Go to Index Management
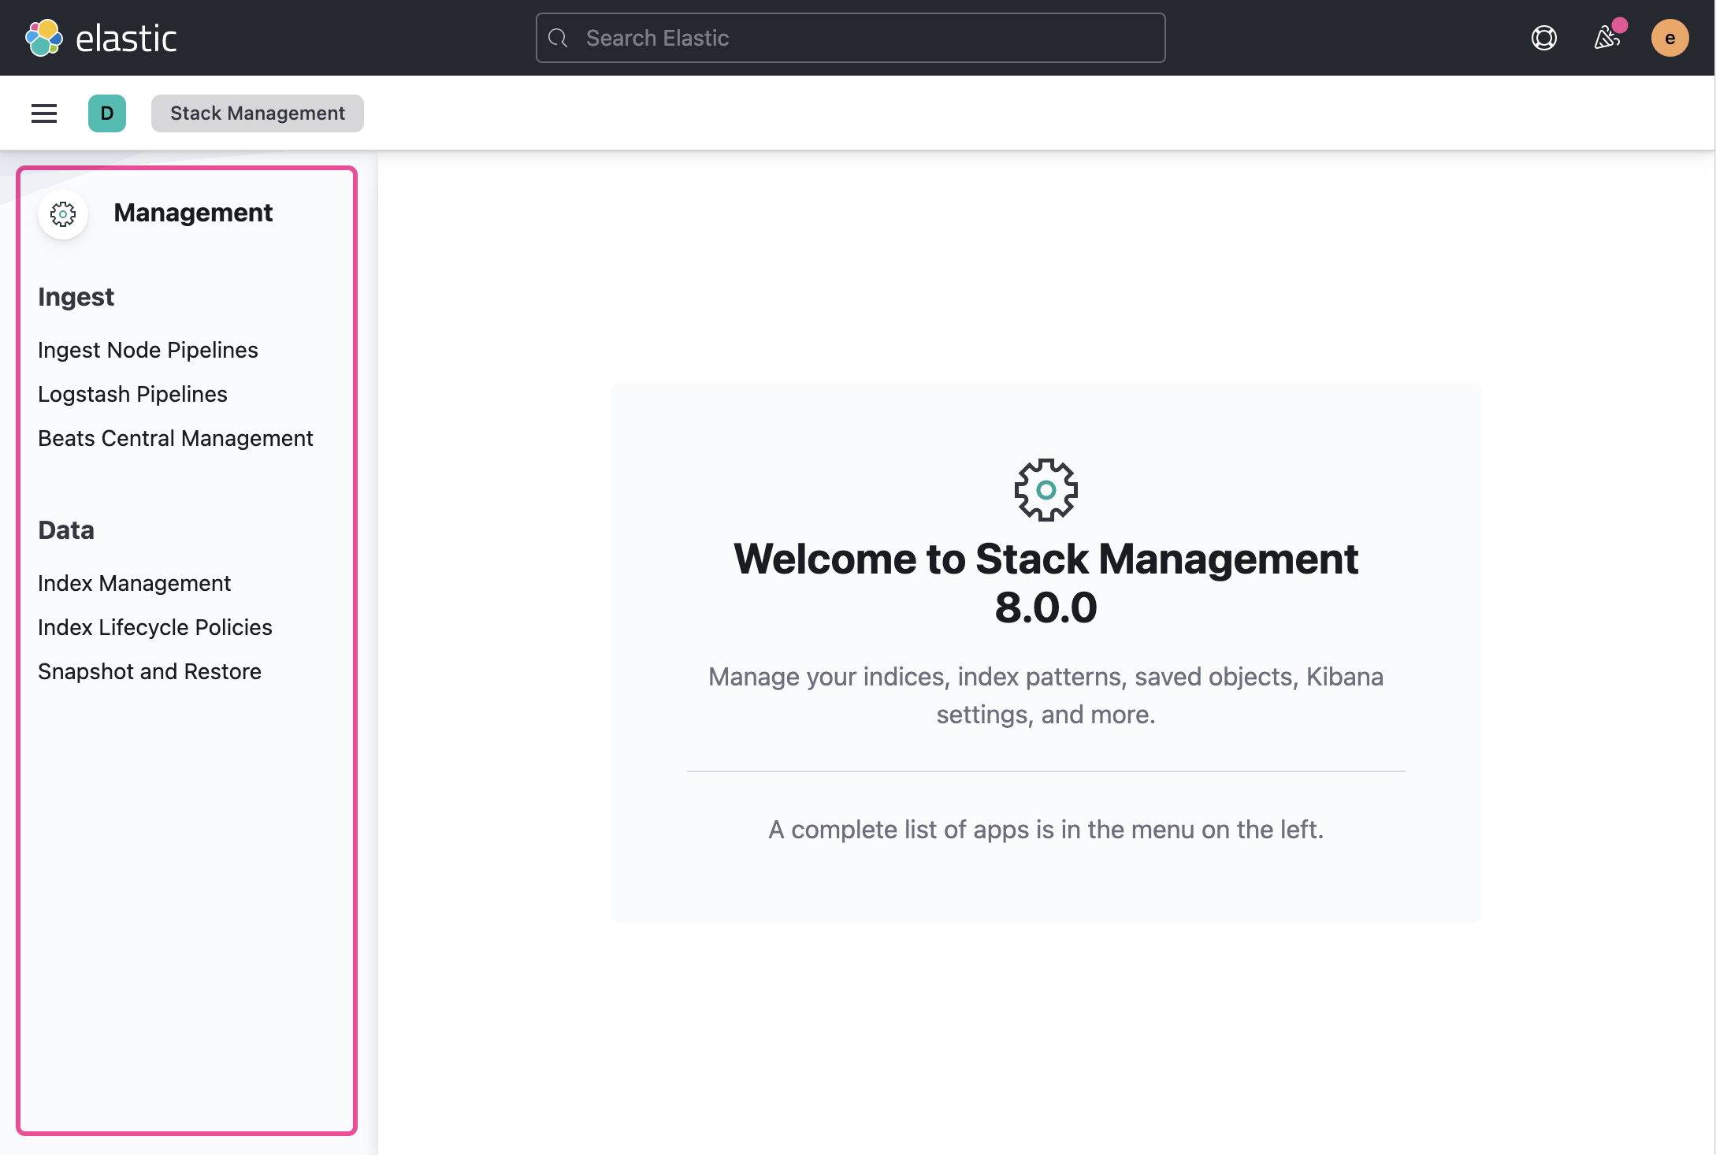 pyautogui.click(x=135, y=583)
